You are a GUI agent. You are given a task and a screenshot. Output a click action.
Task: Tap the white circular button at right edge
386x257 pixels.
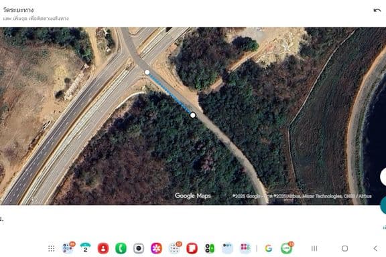pos(383,177)
